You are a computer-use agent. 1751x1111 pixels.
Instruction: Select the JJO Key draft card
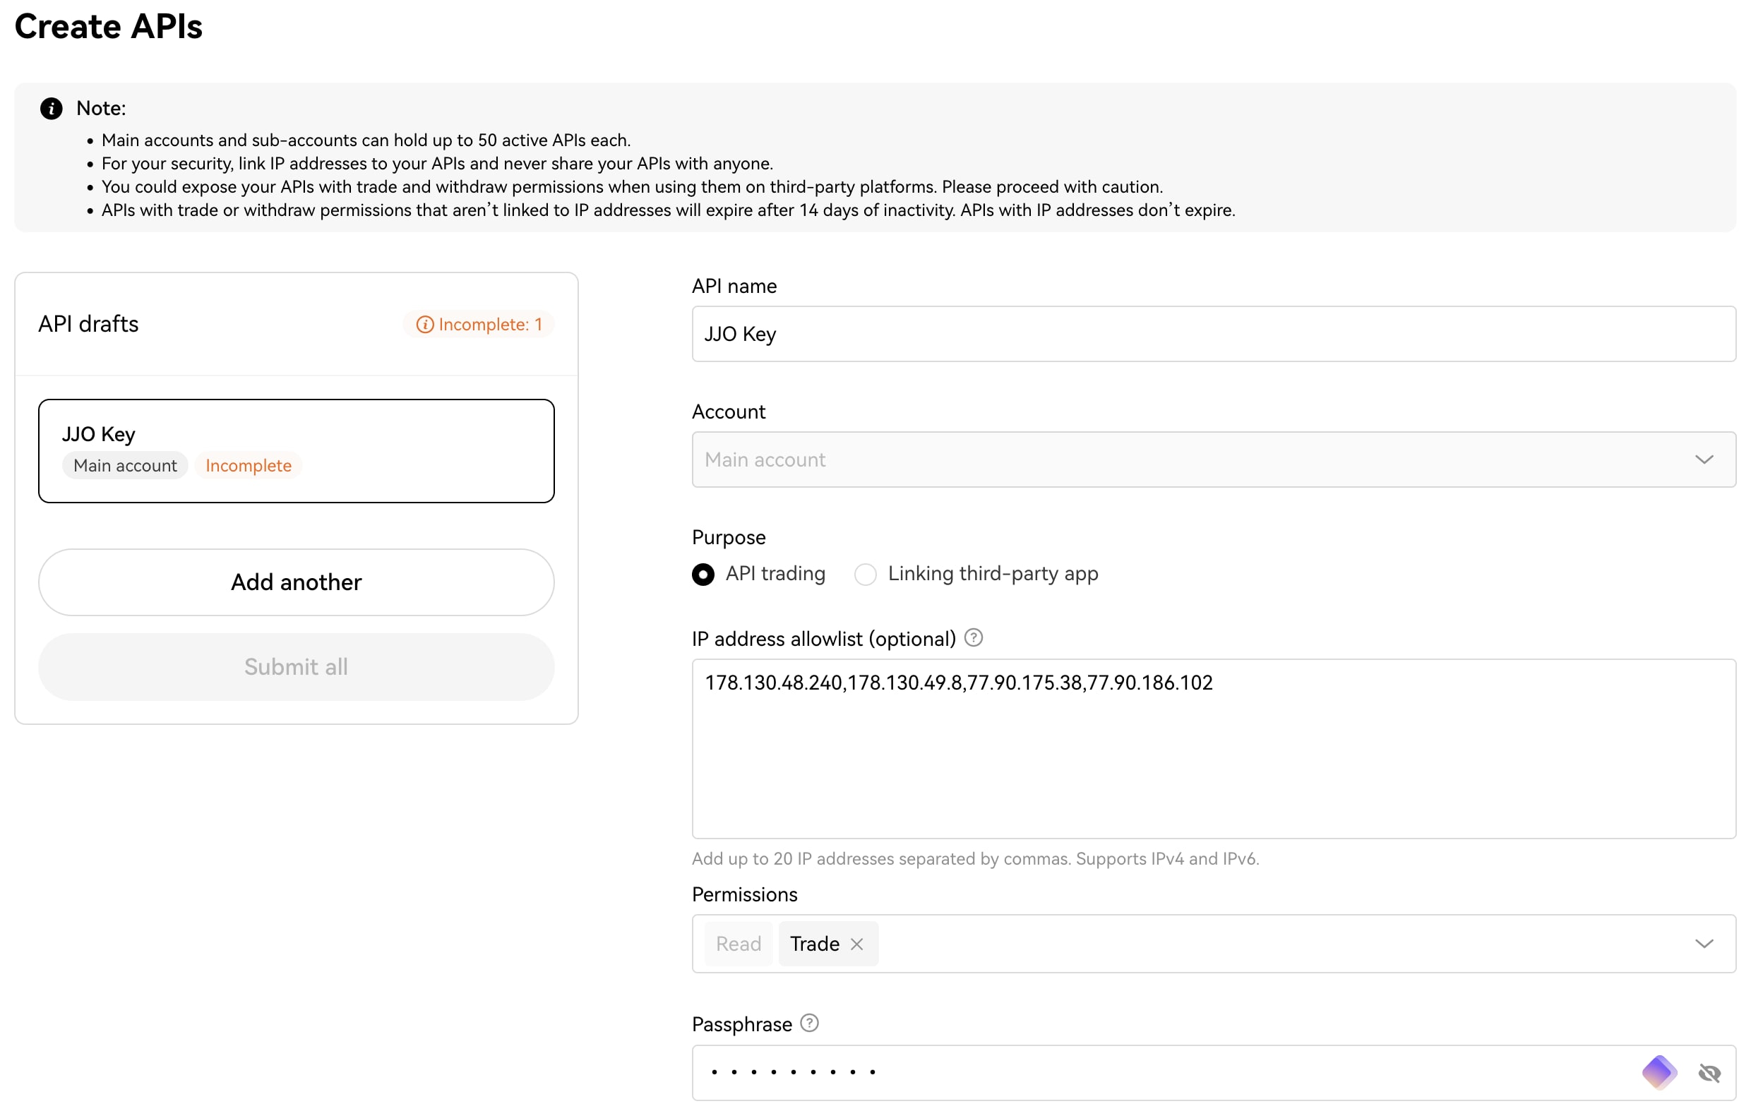point(296,450)
